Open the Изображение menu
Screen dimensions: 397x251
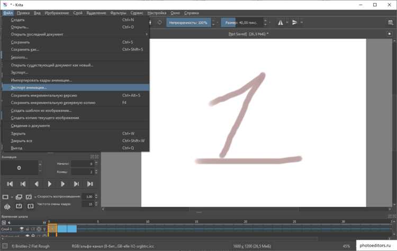57,13
